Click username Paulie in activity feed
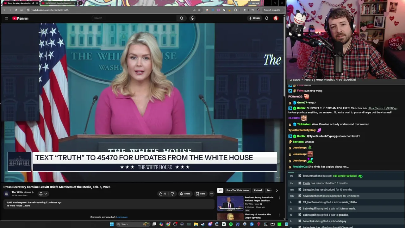The height and width of the screenshot is (228, 405). (x=306, y=183)
